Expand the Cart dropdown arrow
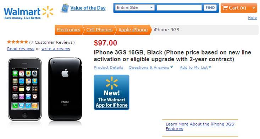This screenshot has height=139, width=260. pyautogui.click(x=254, y=8)
